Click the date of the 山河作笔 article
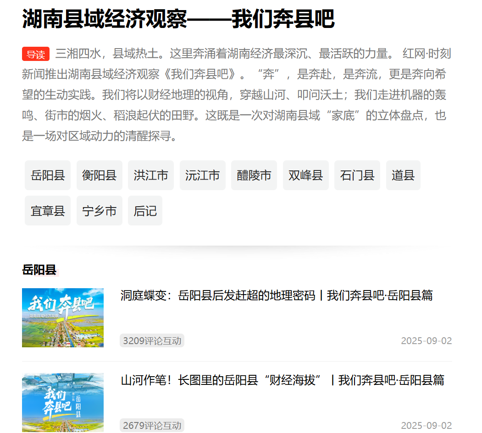The height and width of the screenshot is (433, 482). (x=427, y=425)
